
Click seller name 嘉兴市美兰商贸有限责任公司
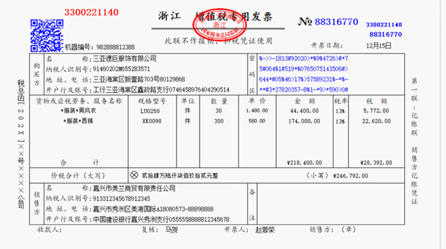click(134, 188)
